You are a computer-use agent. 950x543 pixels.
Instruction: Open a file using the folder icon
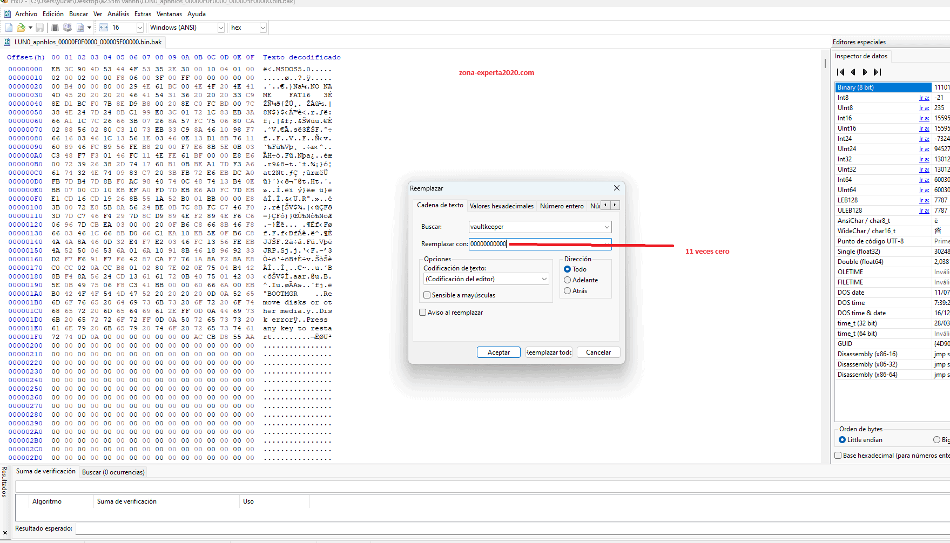(21, 27)
